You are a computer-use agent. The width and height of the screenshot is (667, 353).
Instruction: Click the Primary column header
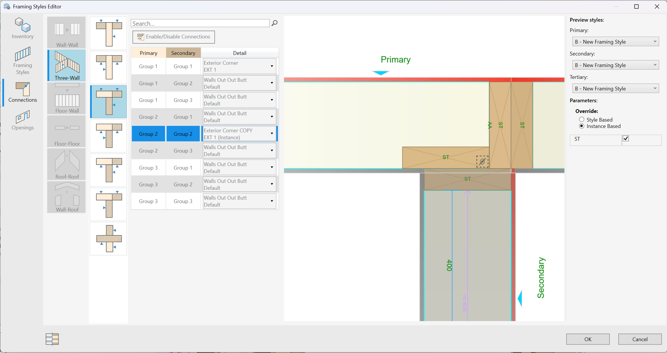(x=148, y=53)
